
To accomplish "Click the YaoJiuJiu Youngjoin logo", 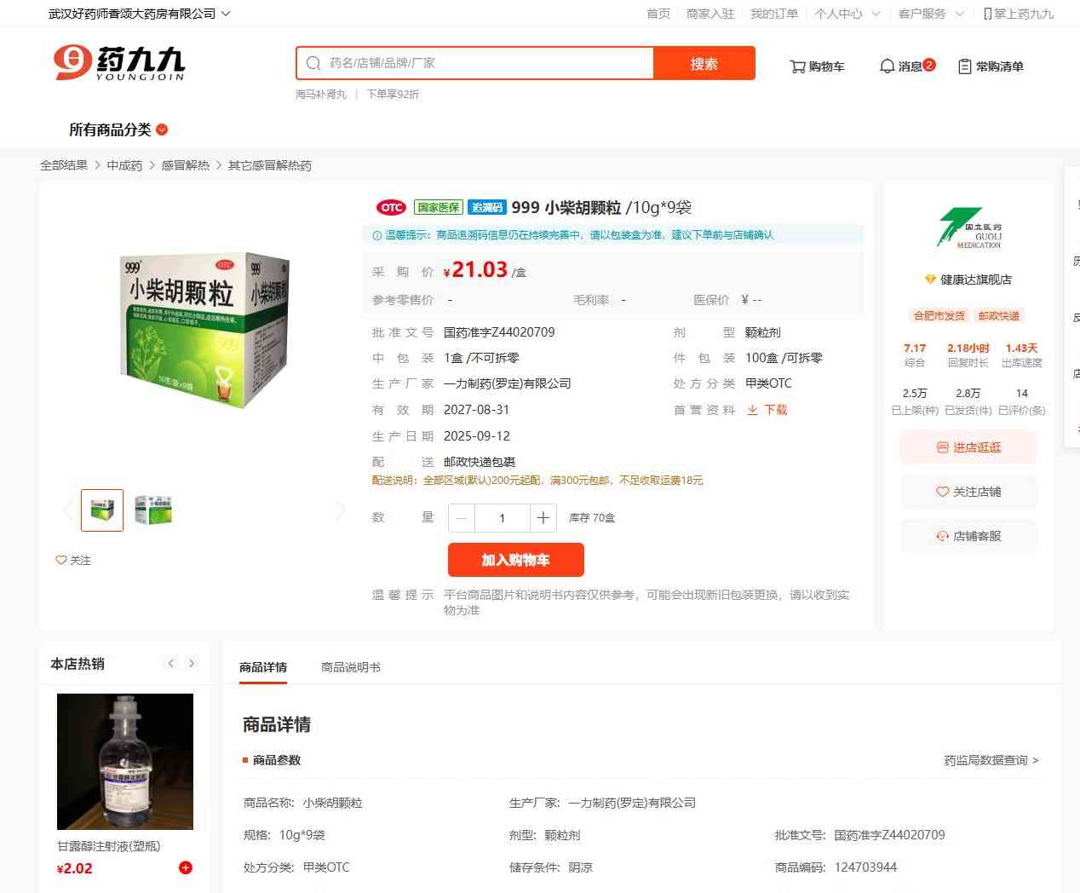I will click(x=119, y=63).
